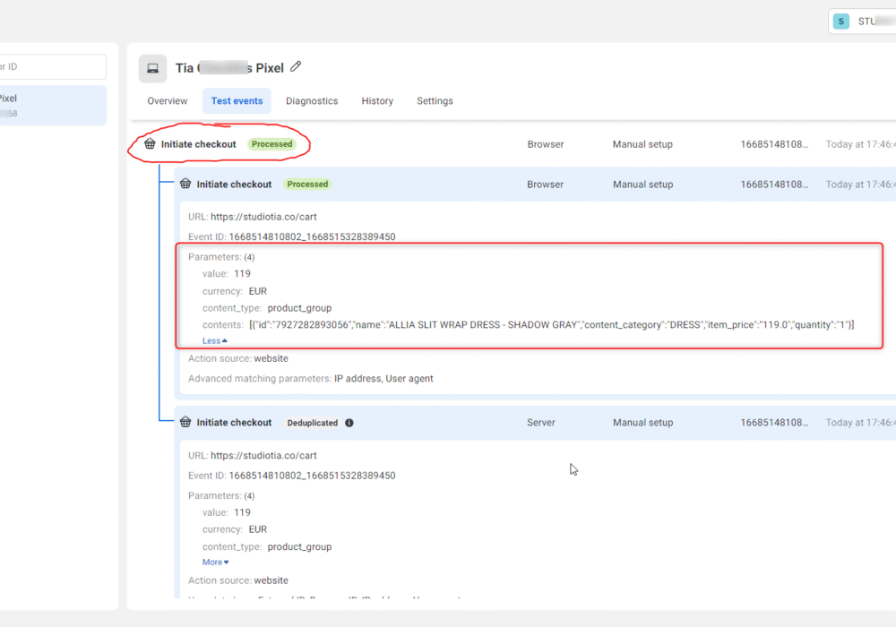896x627 pixels.
Task: Go to the Settings tab
Action: coord(435,101)
